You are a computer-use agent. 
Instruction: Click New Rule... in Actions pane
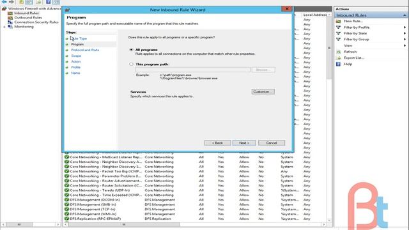(x=353, y=21)
